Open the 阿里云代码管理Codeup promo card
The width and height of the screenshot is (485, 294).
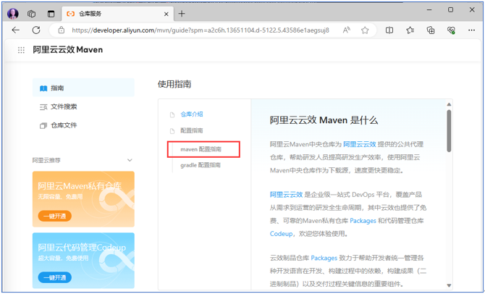click(83, 261)
